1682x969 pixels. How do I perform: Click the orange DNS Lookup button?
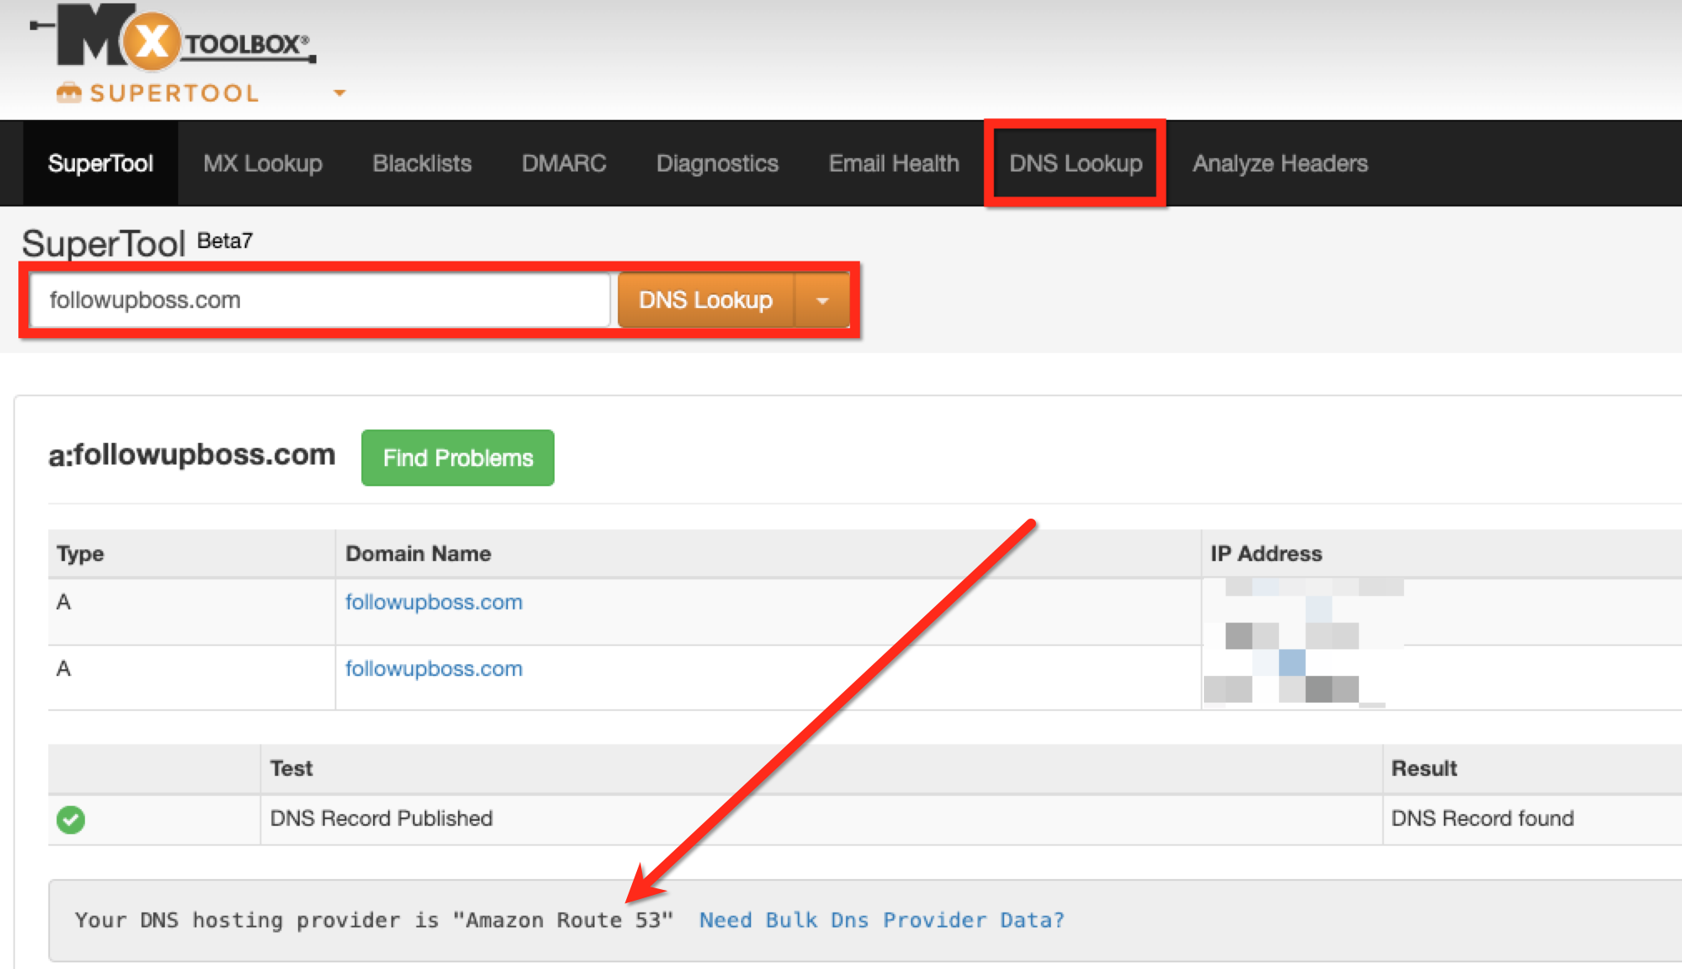706,300
